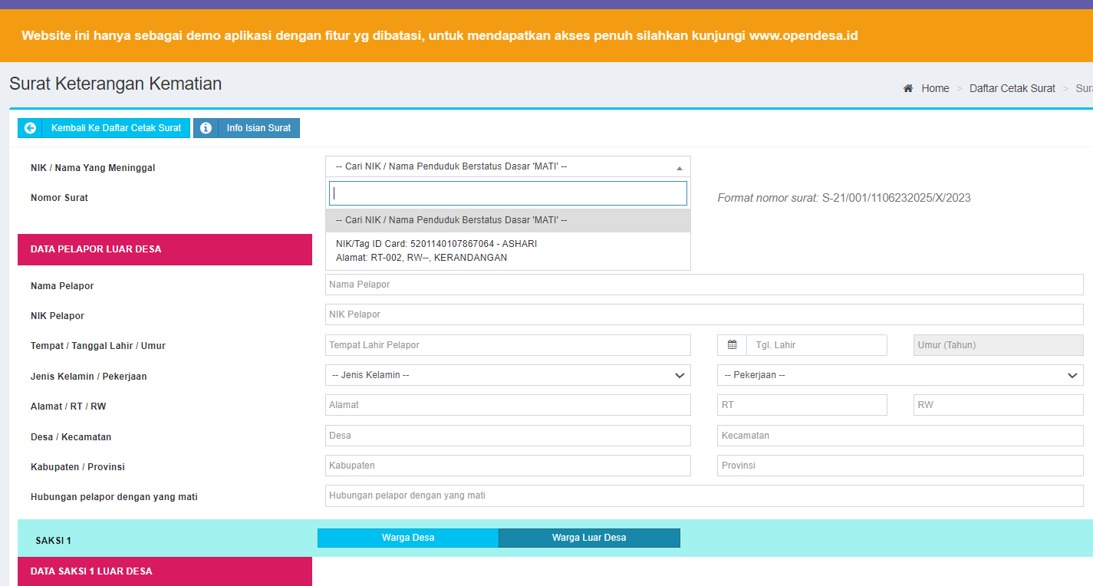Image resolution: width=1093 pixels, height=586 pixels.
Task: Open the date picker via the calendar icon
Action: click(732, 344)
